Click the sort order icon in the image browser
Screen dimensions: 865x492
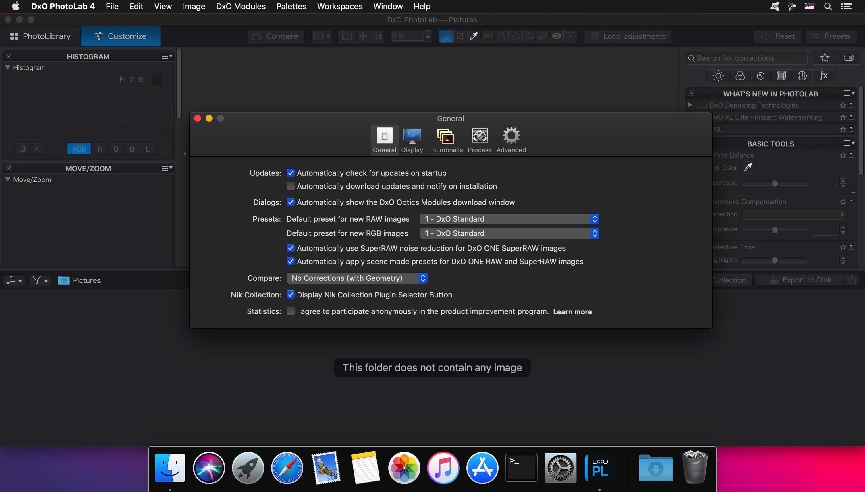[14, 280]
